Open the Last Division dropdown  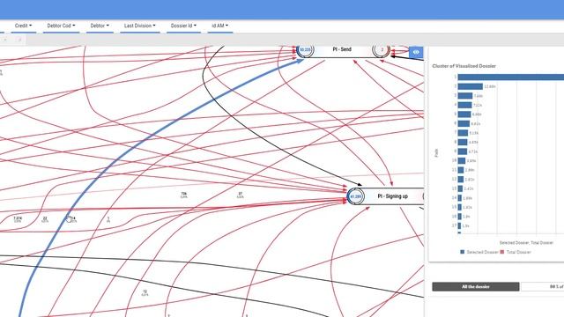[140, 26]
